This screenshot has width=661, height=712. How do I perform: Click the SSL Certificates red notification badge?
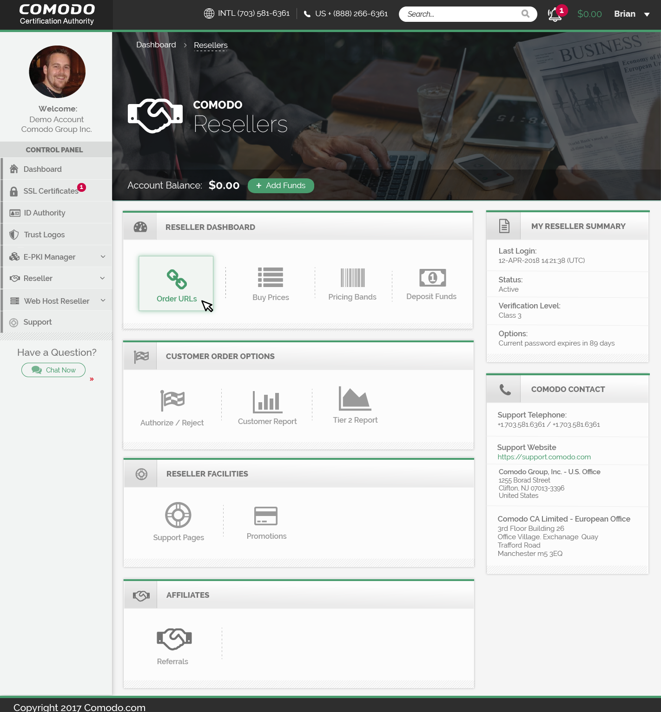82,187
